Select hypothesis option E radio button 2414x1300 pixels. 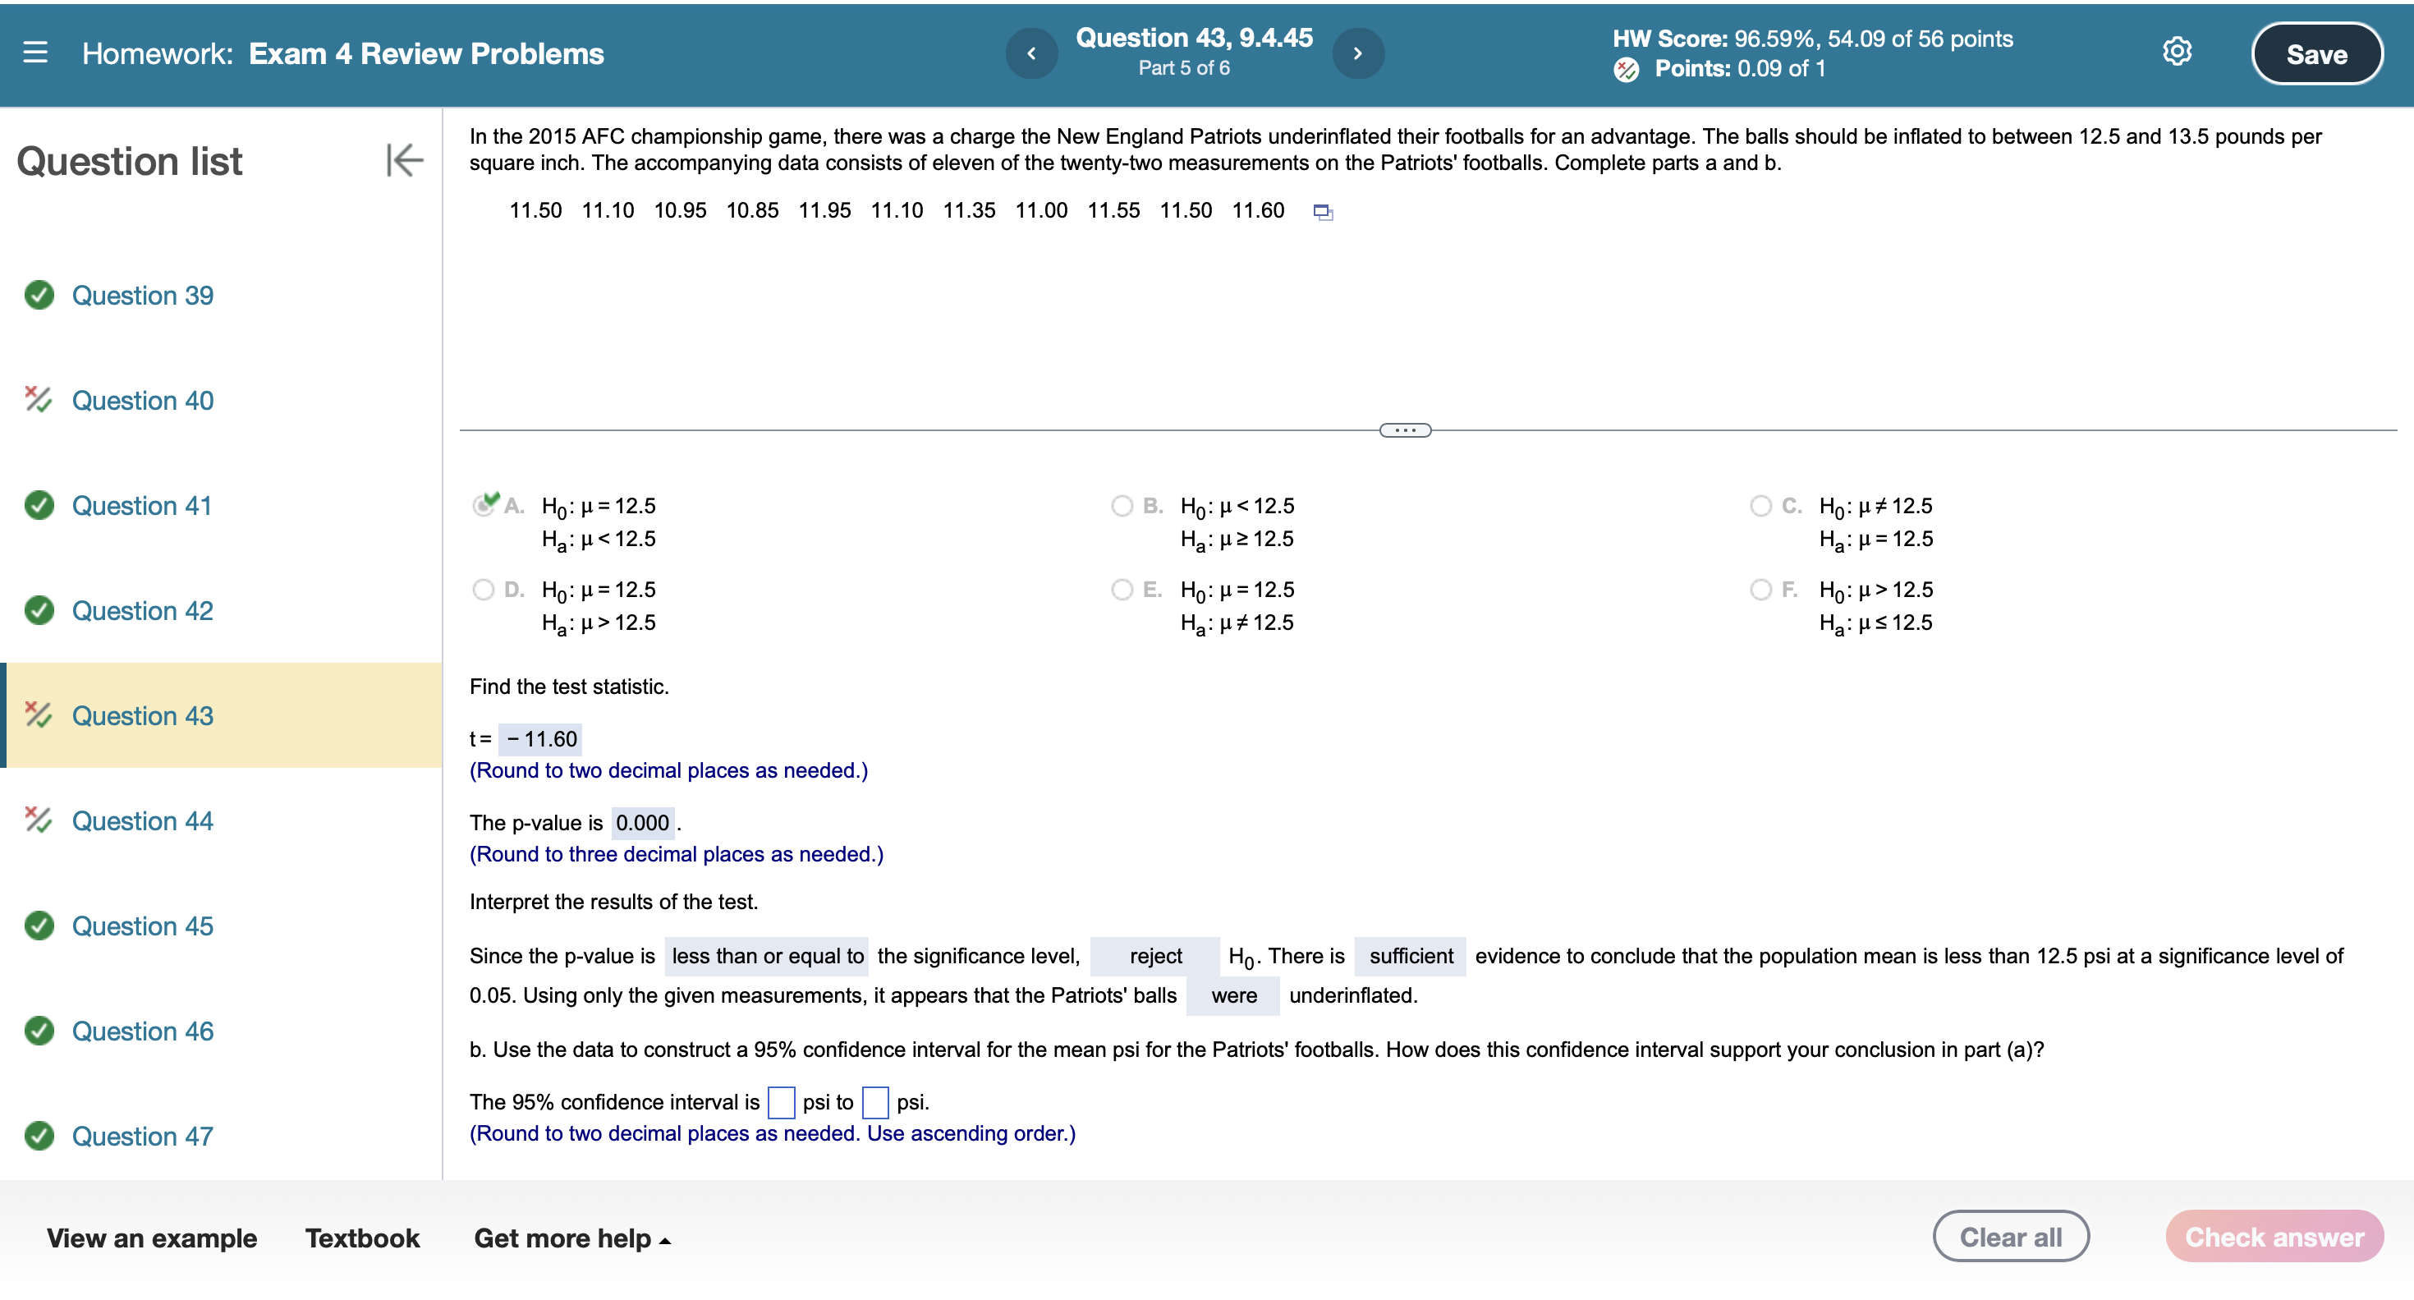click(1122, 590)
